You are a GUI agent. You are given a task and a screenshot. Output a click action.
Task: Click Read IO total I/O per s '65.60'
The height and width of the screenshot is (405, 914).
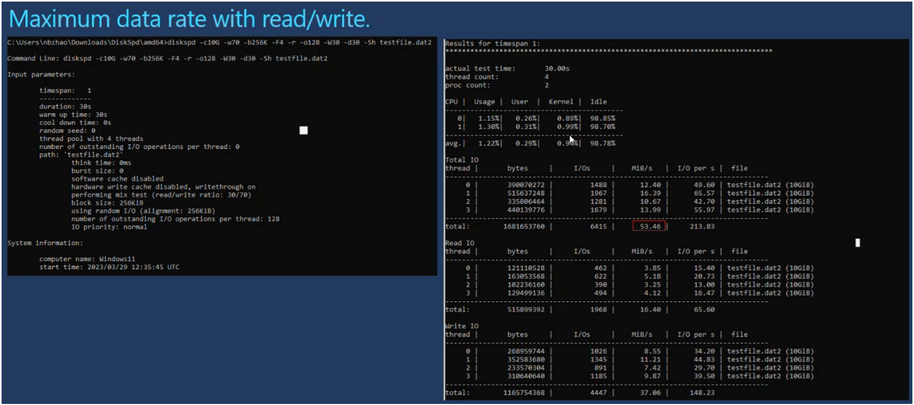pyautogui.click(x=704, y=309)
